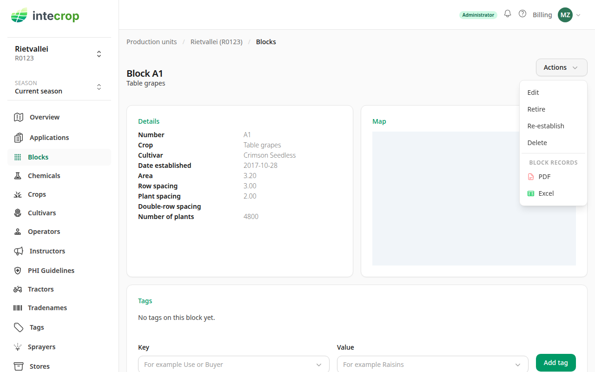Click the red PDF file icon
This screenshot has height=372, width=595.
[x=531, y=177]
